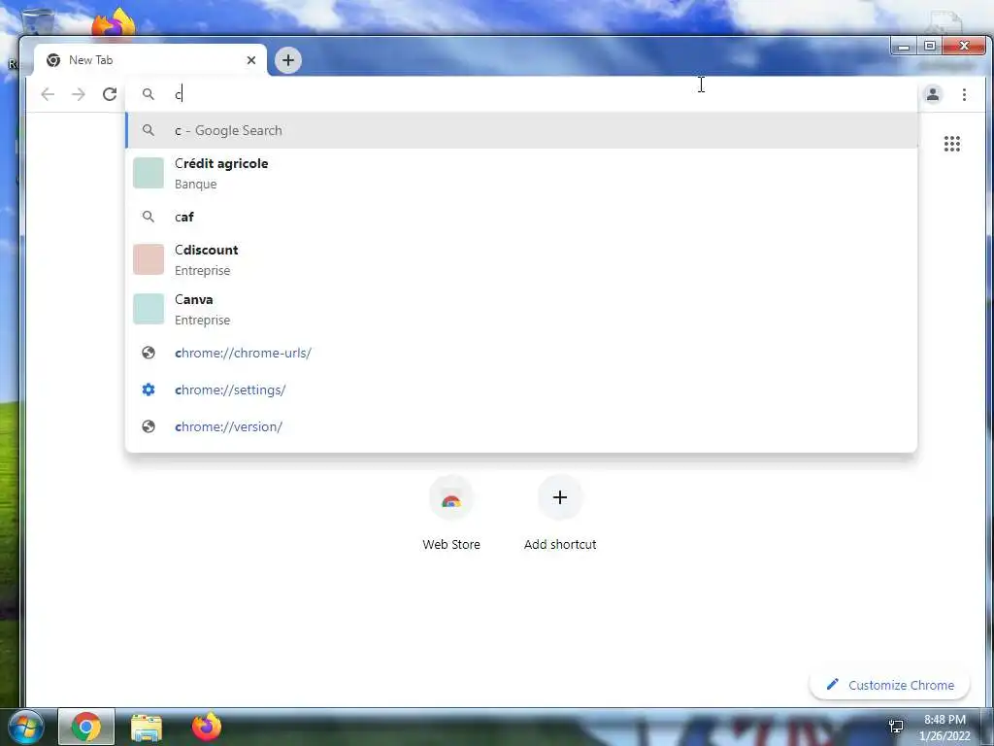Open chrome://chrome-urls/ suggestion
The width and height of the screenshot is (994, 746).
point(521,353)
